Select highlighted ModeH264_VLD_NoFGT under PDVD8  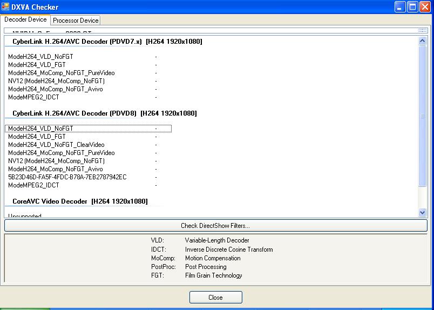(x=89, y=129)
